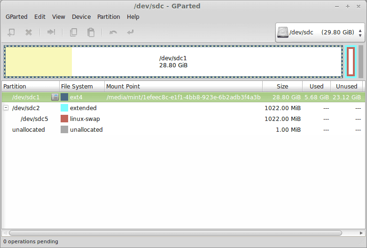This screenshot has width=367, height=248.
Task: Click the Delete partition X icon
Action: point(29,32)
